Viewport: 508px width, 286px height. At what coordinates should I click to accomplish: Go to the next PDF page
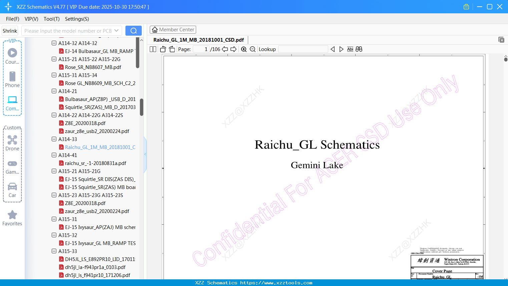tap(233, 49)
